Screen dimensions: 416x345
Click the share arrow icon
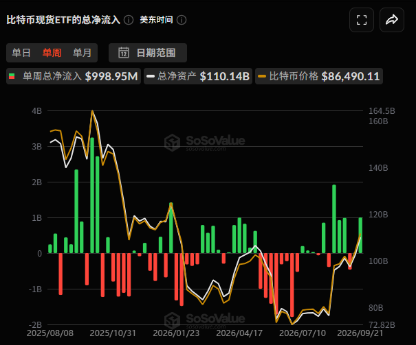[x=392, y=20]
